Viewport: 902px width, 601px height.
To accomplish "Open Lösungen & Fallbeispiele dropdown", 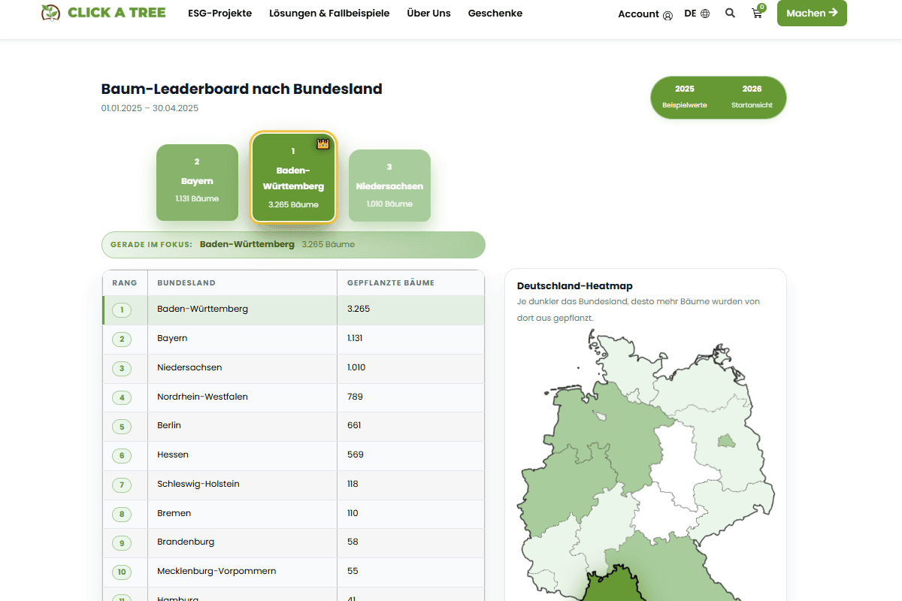I will coord(329,13).
